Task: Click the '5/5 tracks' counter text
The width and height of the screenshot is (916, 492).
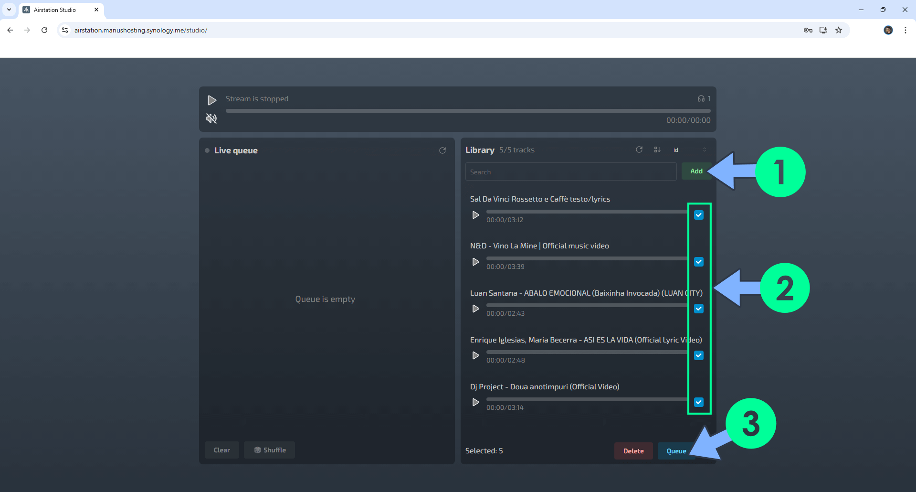Action: [x=516, y=150]
